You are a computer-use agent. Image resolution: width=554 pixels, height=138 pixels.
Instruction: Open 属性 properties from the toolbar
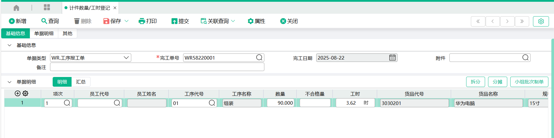click(x=256, y=21)
